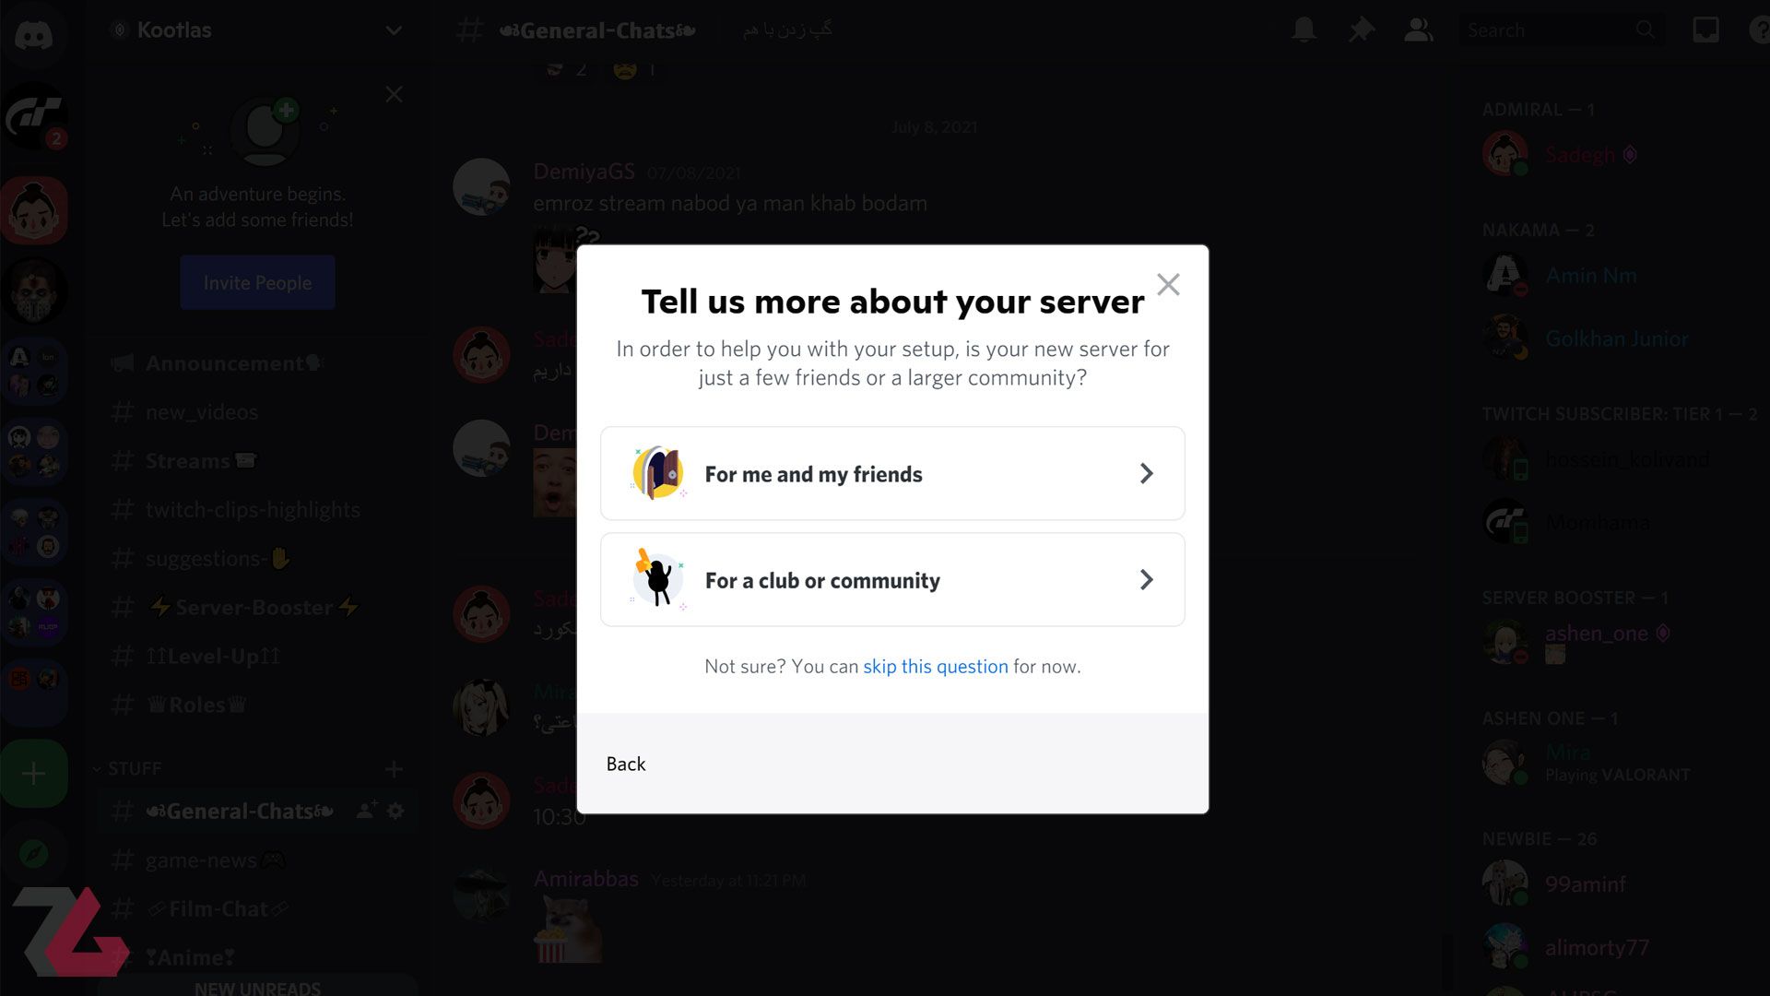Image resolution: width=1770 pixels, height=996 pixels.
Task: Expand the Kootlas server dropdown arrow
Action: coord(394,30)
